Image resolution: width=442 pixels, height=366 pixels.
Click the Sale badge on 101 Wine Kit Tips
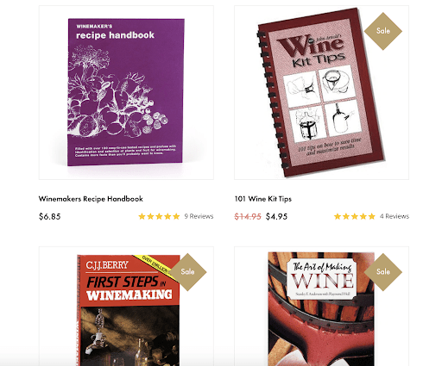pyautogui.click(x=383, y=31)
